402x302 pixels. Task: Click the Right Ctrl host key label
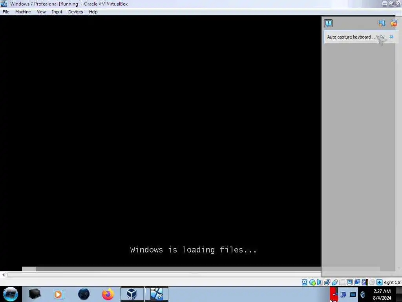click(392, 282)
